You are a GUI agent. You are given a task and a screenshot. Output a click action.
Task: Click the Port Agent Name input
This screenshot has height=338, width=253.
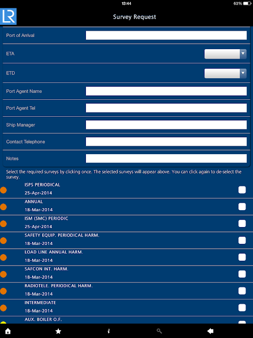click(x=166, y=91)
